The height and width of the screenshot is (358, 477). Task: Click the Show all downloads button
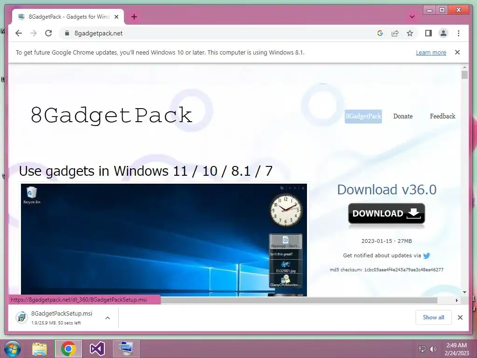pos(434,317)
